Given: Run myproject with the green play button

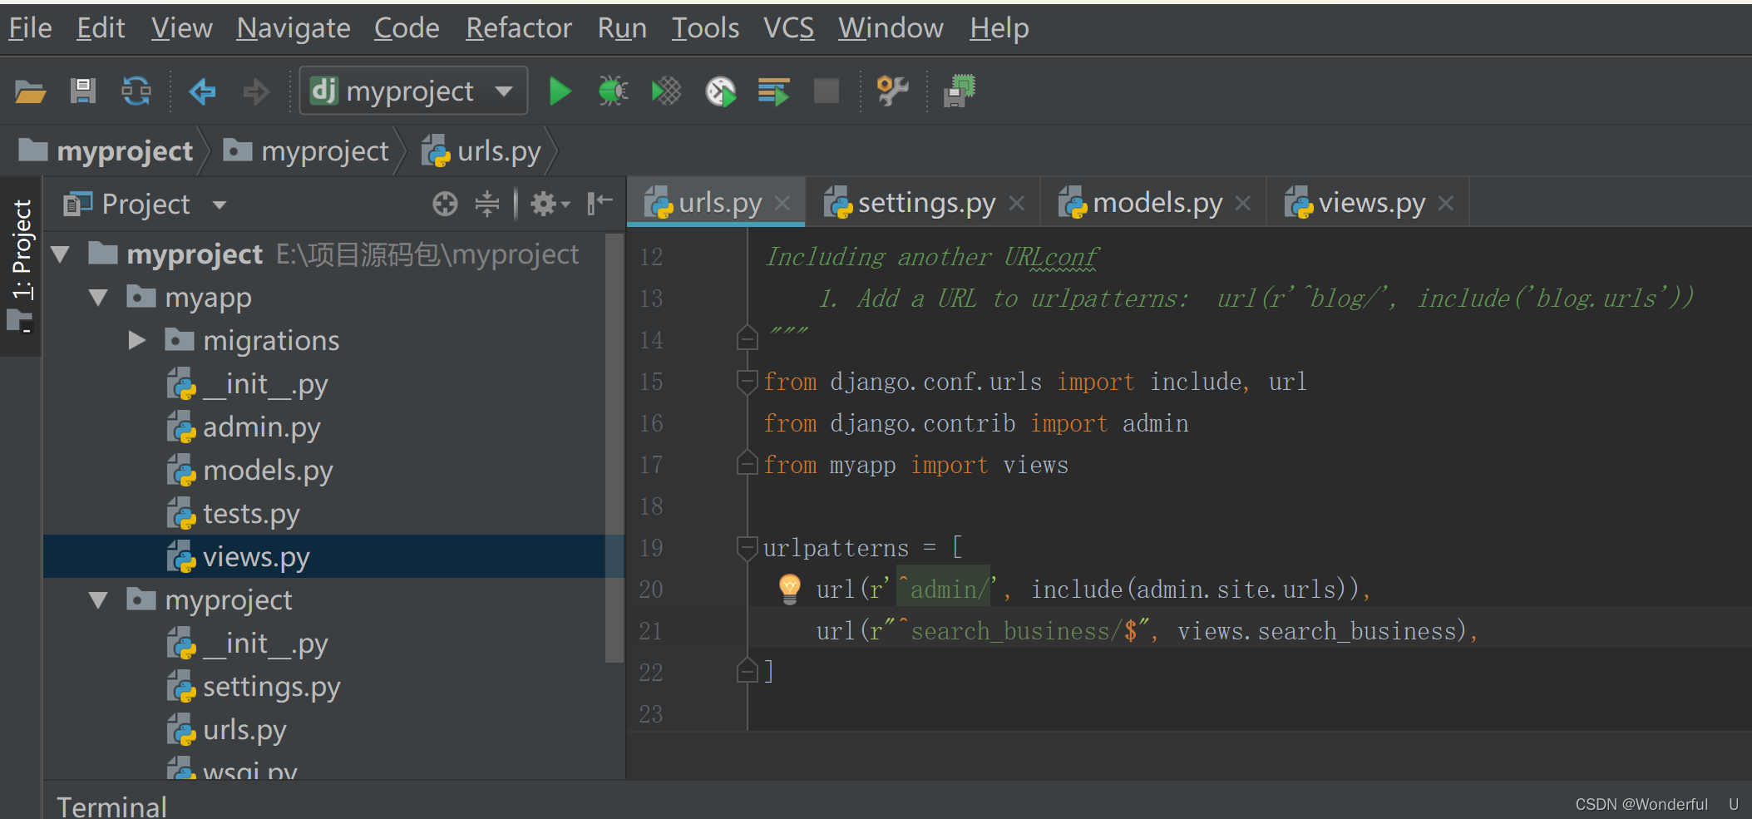Looking at the screenshot, I should coord(560,91).
